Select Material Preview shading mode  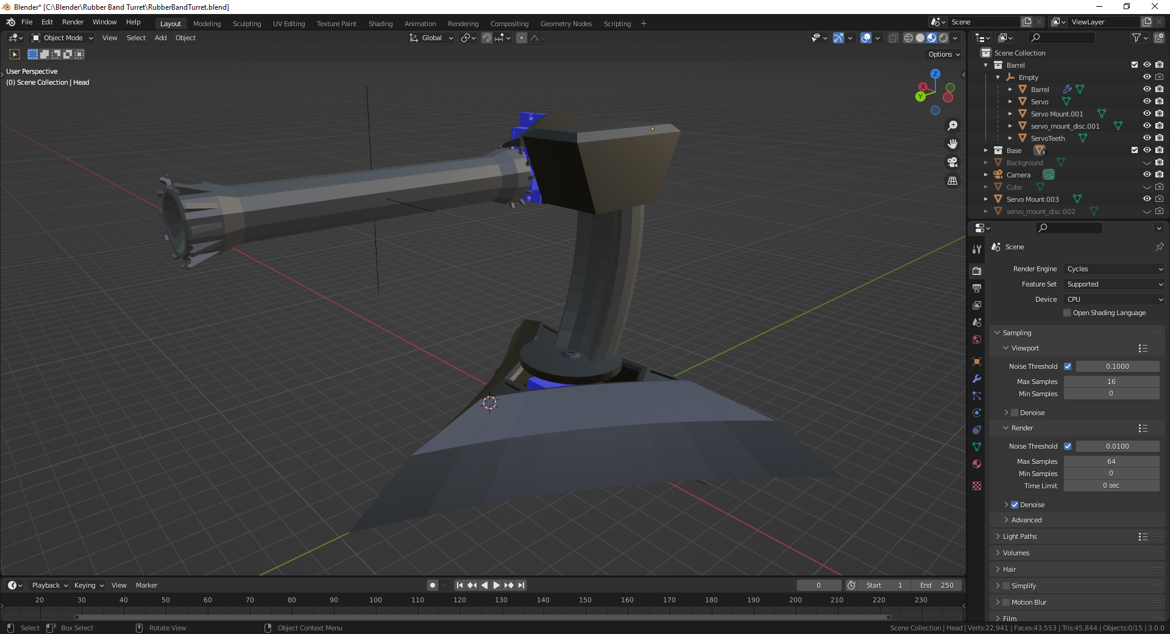[932, 37]
